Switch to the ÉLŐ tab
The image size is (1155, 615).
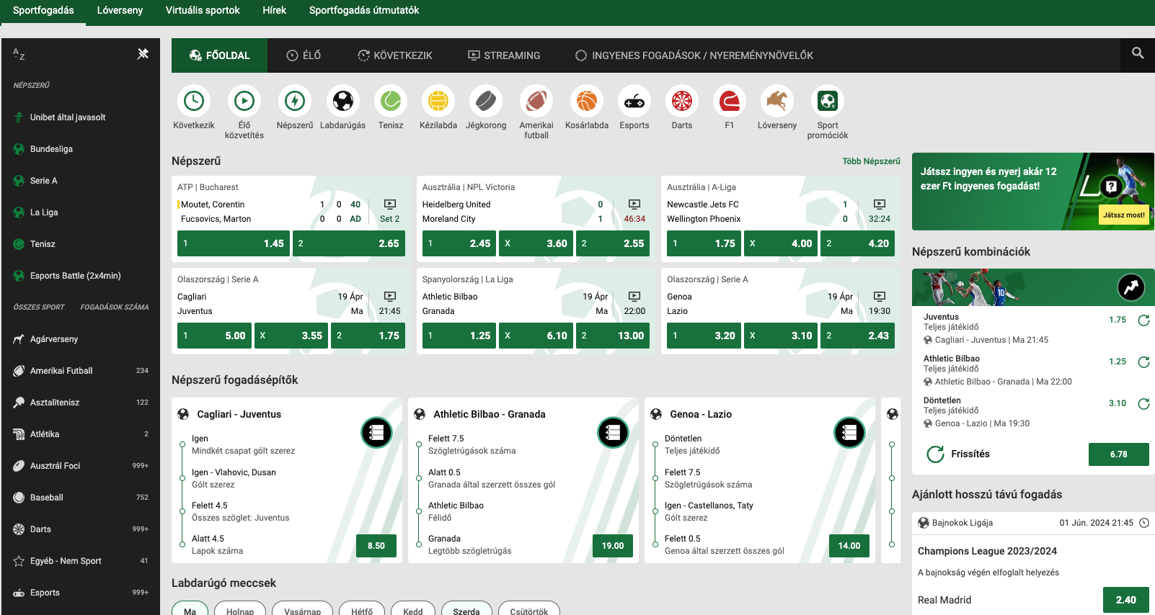(x=304, y=55)
